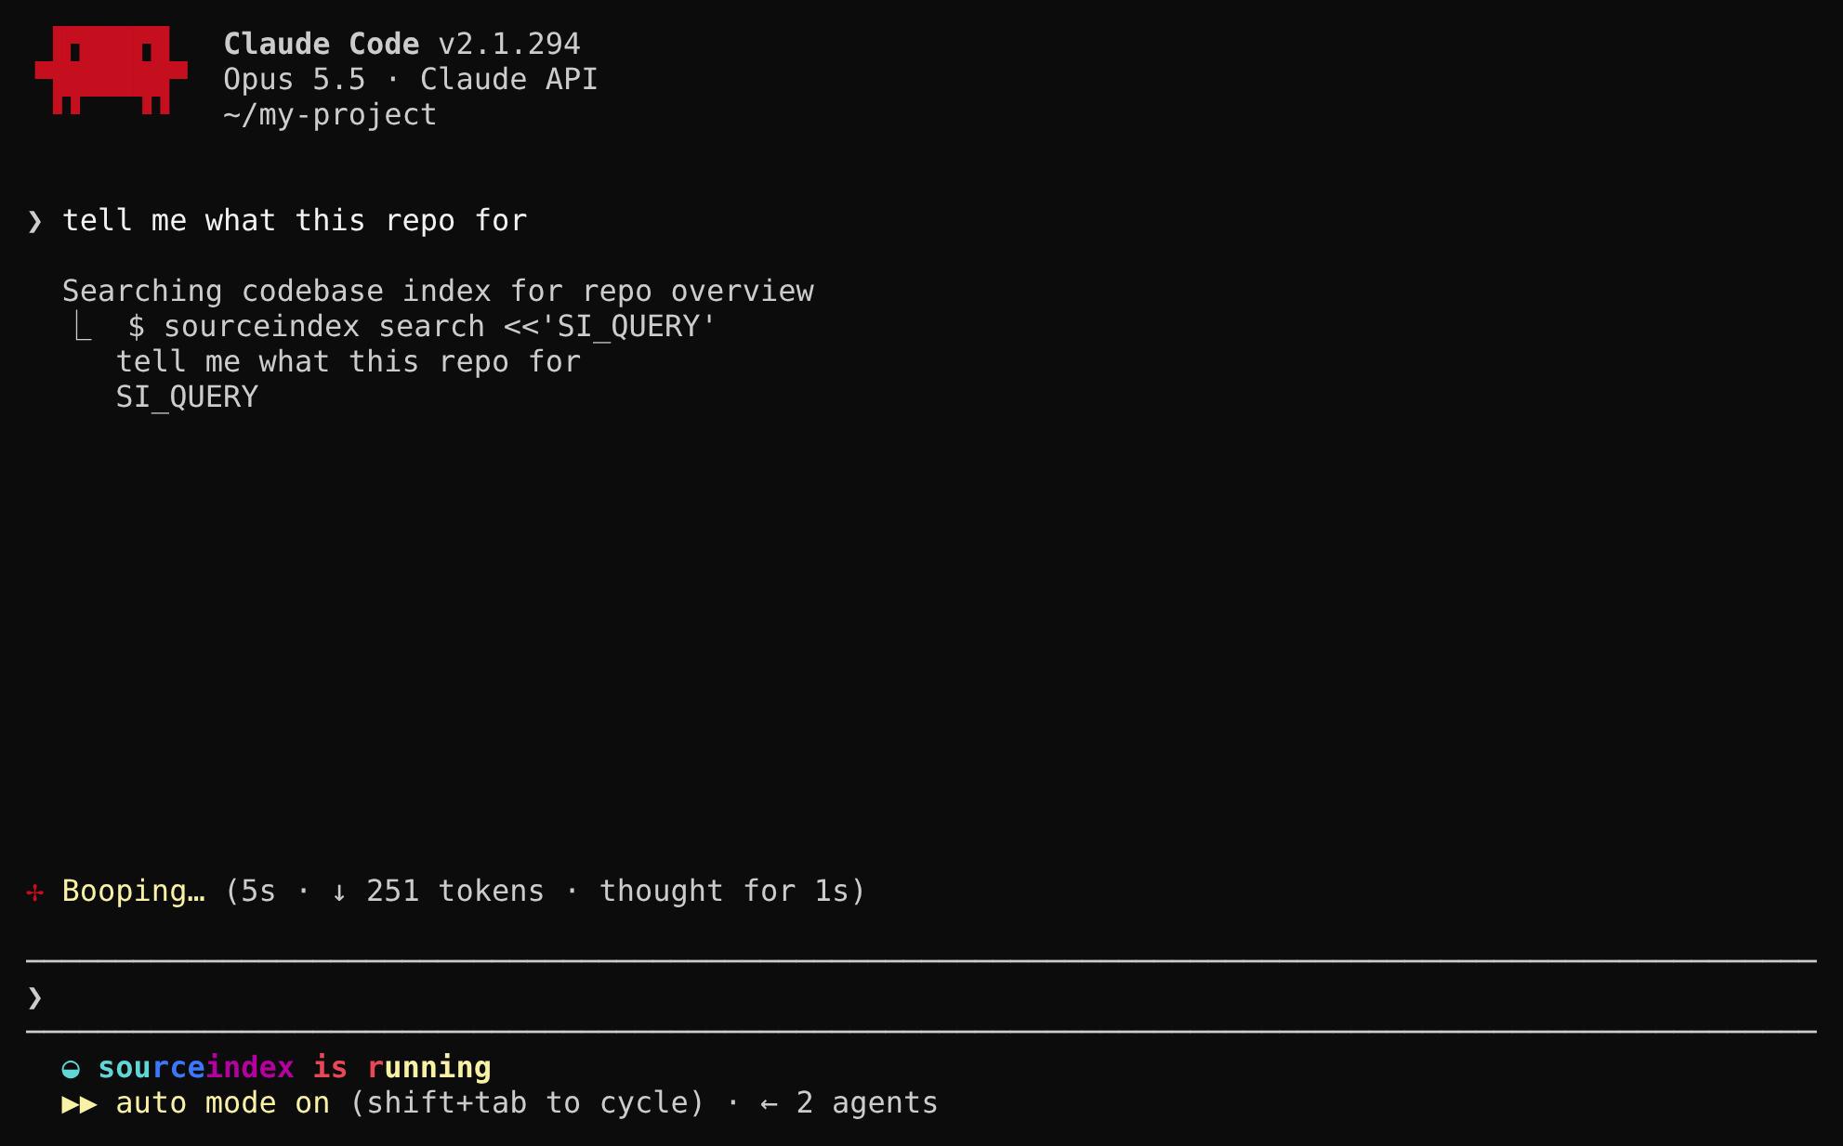Screen dimensions: 1843x1146
Task: Click the user message 'tell me what this repo for'
Action: [295, 220]
